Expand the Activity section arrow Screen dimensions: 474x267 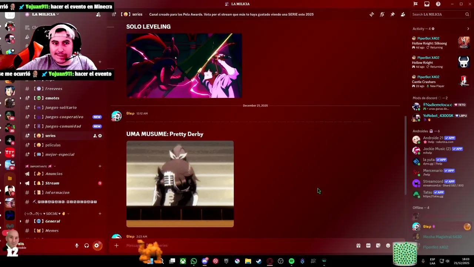(468, 29)
